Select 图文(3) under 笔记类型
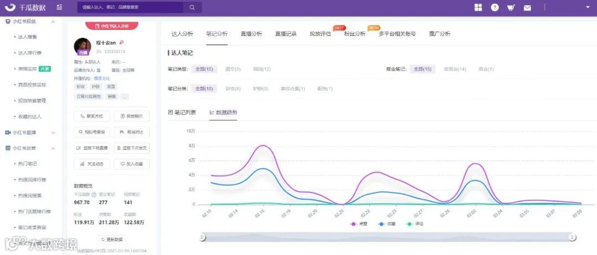This screenshot has height=255, width=597. pyautogui.click(x=233, y=69)
